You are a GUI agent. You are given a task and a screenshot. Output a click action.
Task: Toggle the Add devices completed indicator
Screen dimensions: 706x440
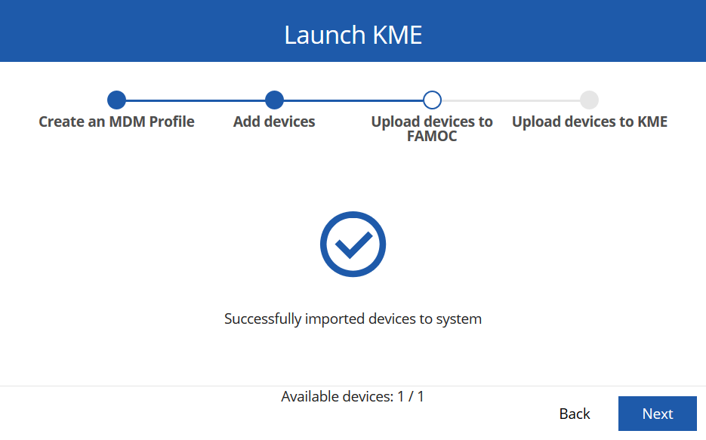(274, 100)
